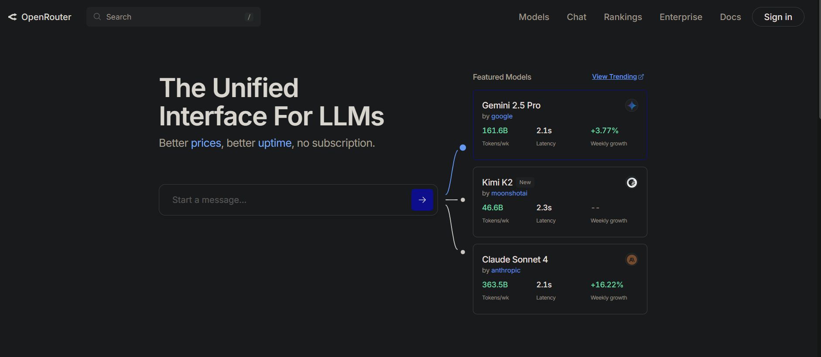
Task: Open the anthropic provider link
Action: coord(506,270)
